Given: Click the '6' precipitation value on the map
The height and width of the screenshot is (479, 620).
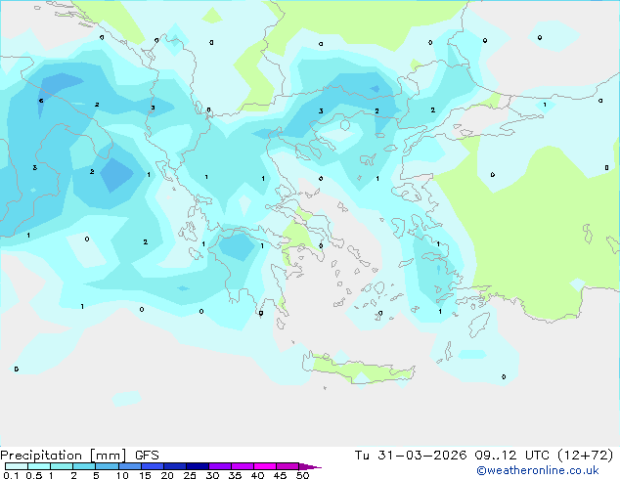Looking at the screenshot, I should pyautogui.click(x=41, y=101).
